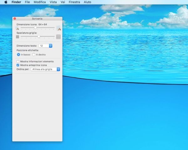This screenshot has height=150, width=188.
Task: Open the File menu
Action: point(27,2)
